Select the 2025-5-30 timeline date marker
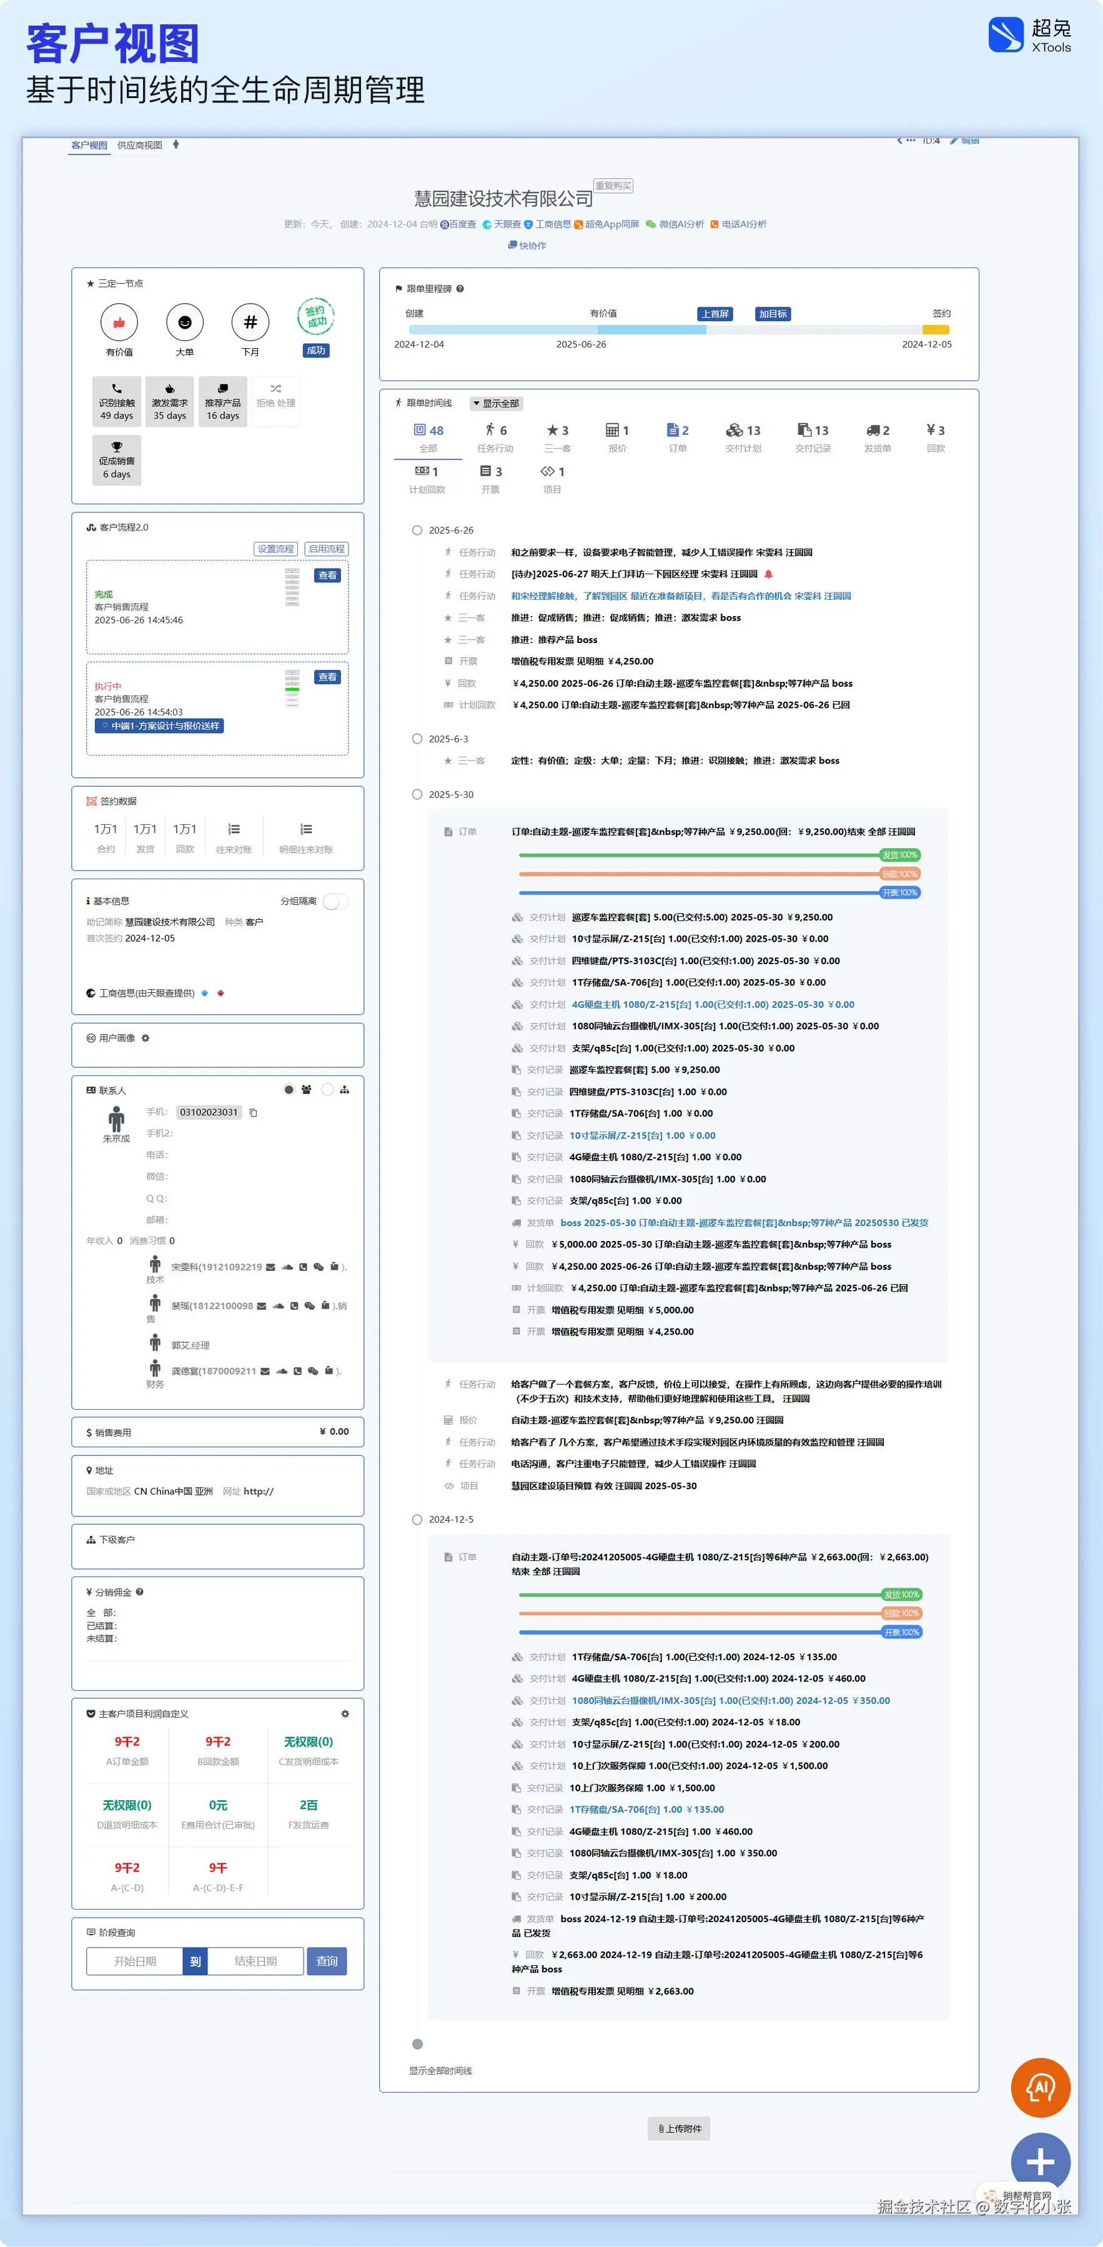This screenshot has width=1103, height=2247. coord(417,795)
